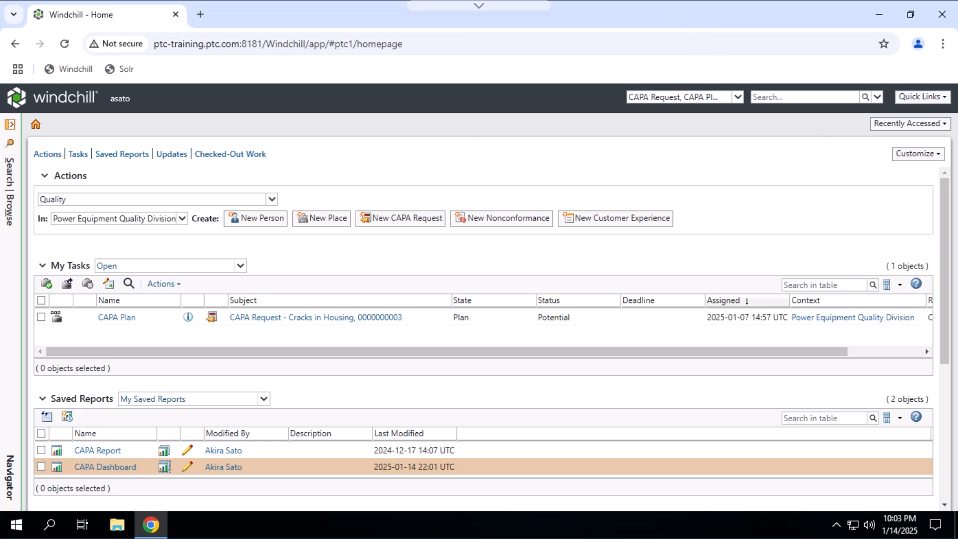Viewport: 958px width, 539px height.
Task: Open the Updates view
Action: pyautogui.click(x=171, y=154)
